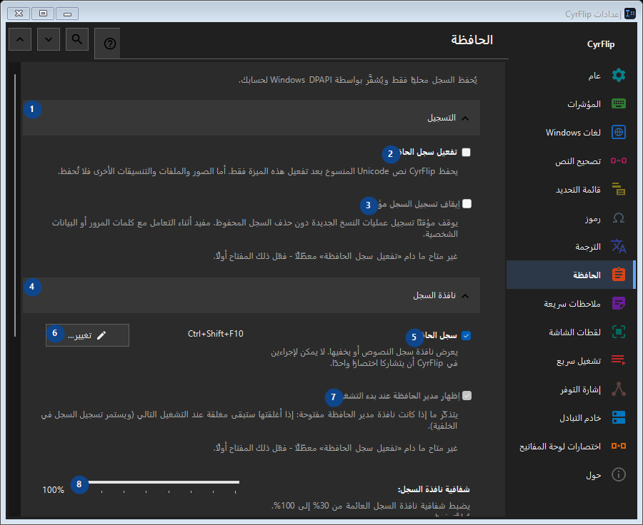This screenshot has height=525, width=643.
Task: Click the omega icon for رموز
Action: point(619,218)
